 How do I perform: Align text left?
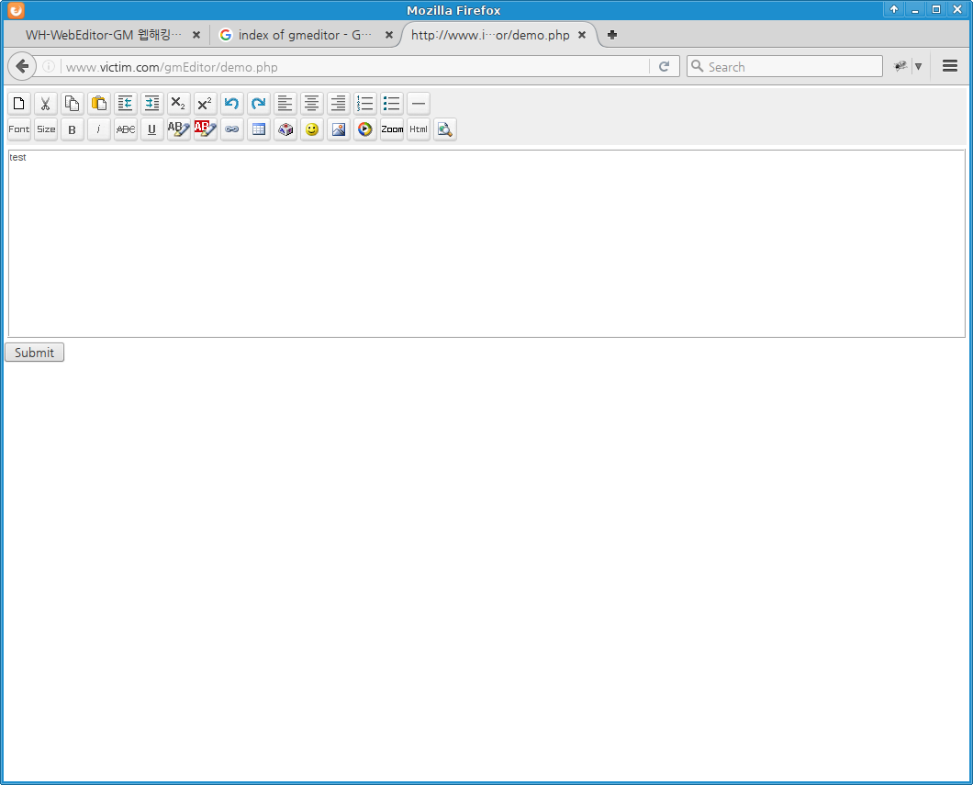[x=285, y=103]
